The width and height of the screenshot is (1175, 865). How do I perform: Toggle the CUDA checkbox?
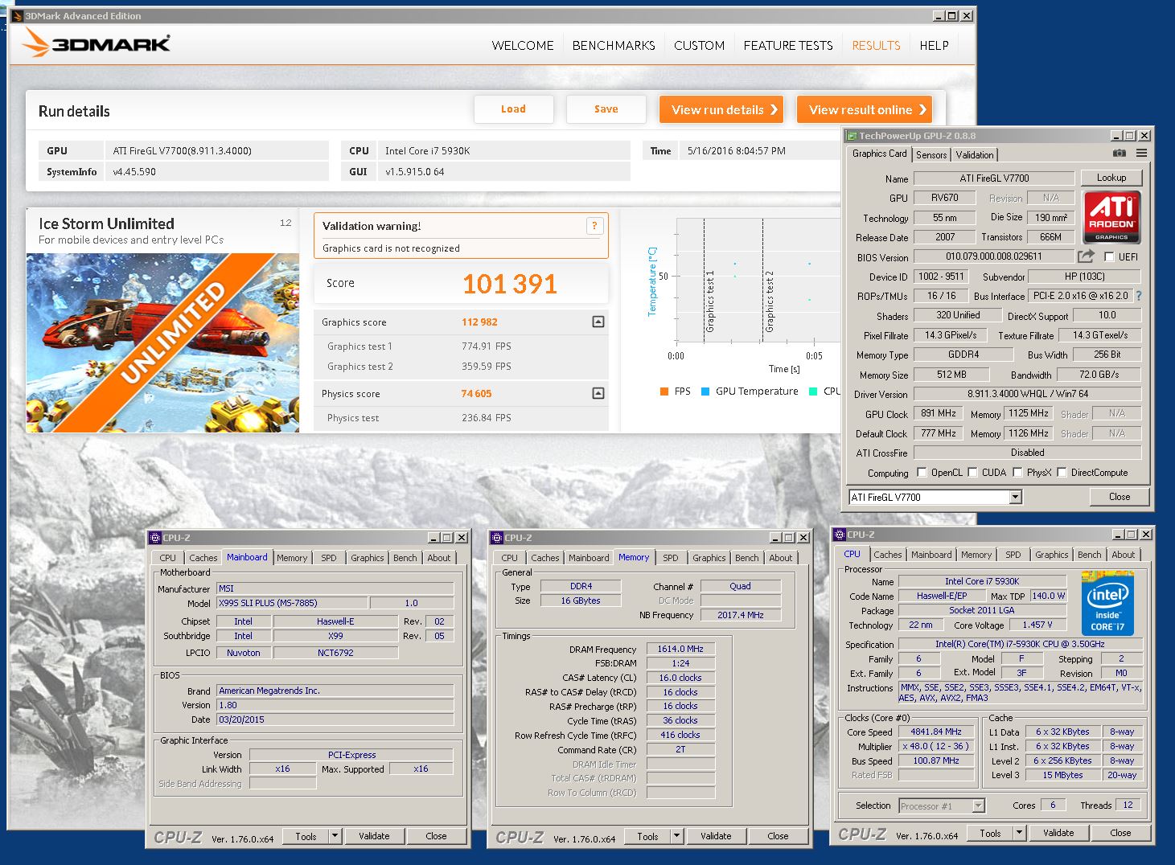pos(972,473)
